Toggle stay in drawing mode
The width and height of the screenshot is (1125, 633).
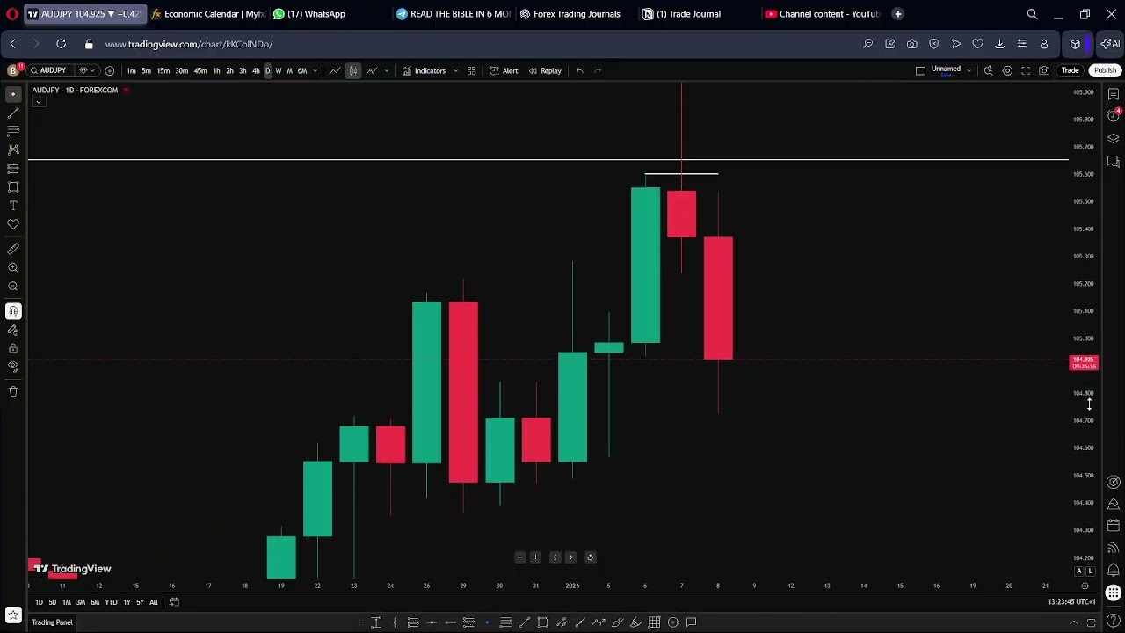point(13,330)
